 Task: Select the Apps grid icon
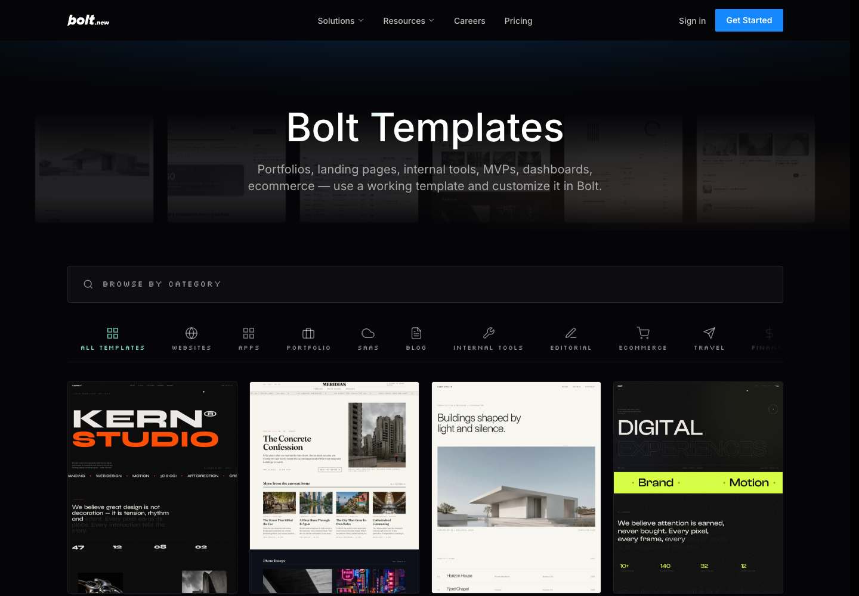[249, 333]
